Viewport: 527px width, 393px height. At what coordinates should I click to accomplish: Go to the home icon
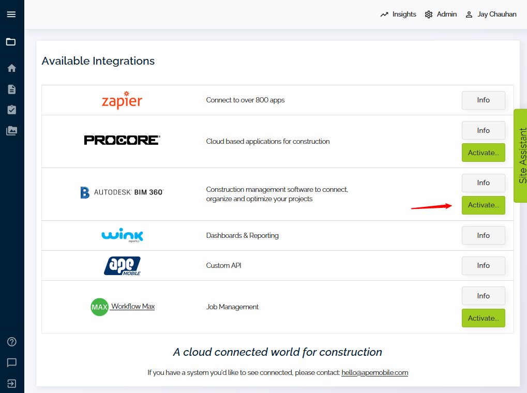click(11, 68)
